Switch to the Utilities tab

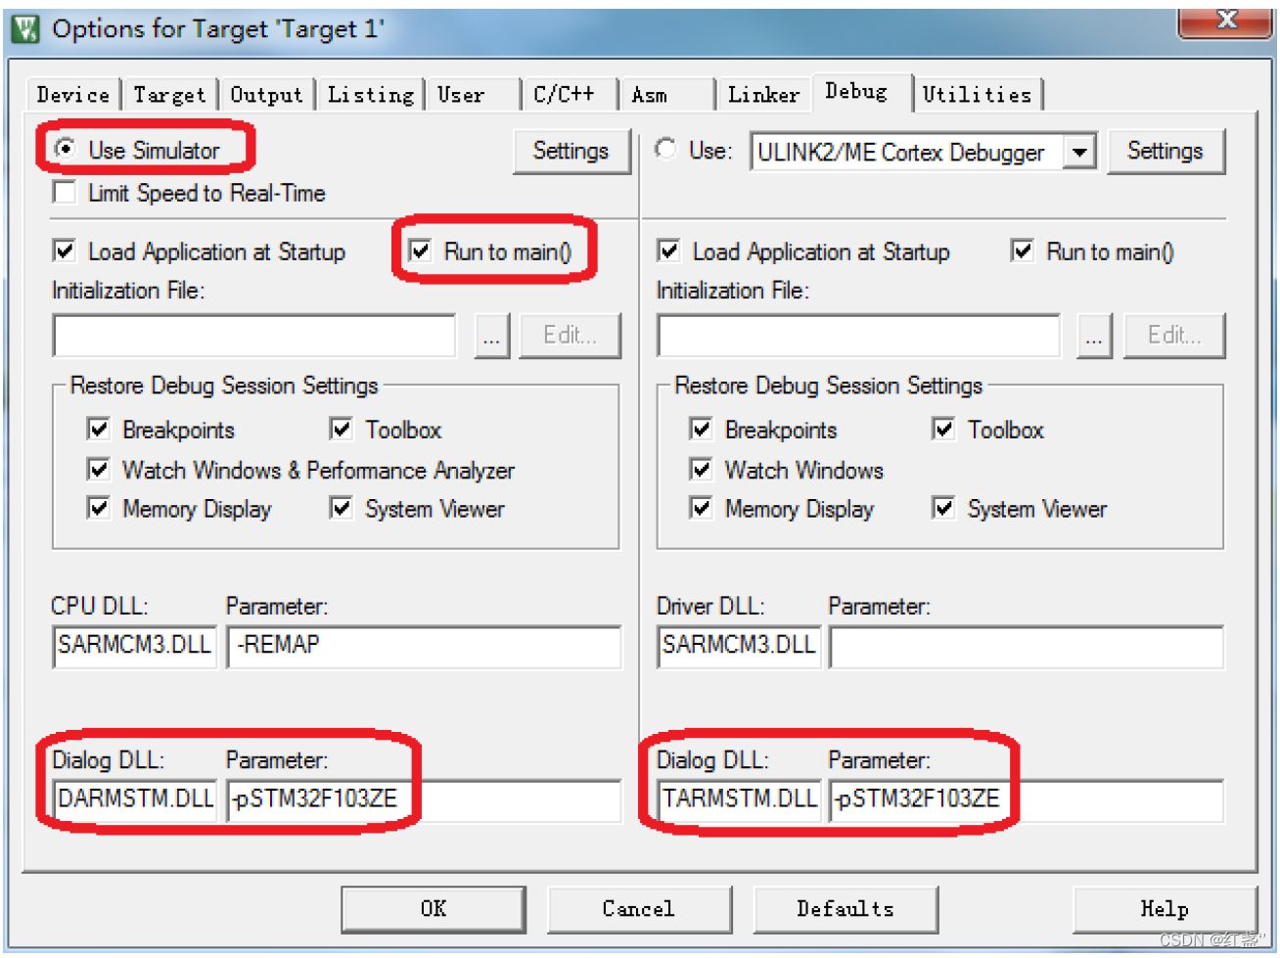(978, 95)
